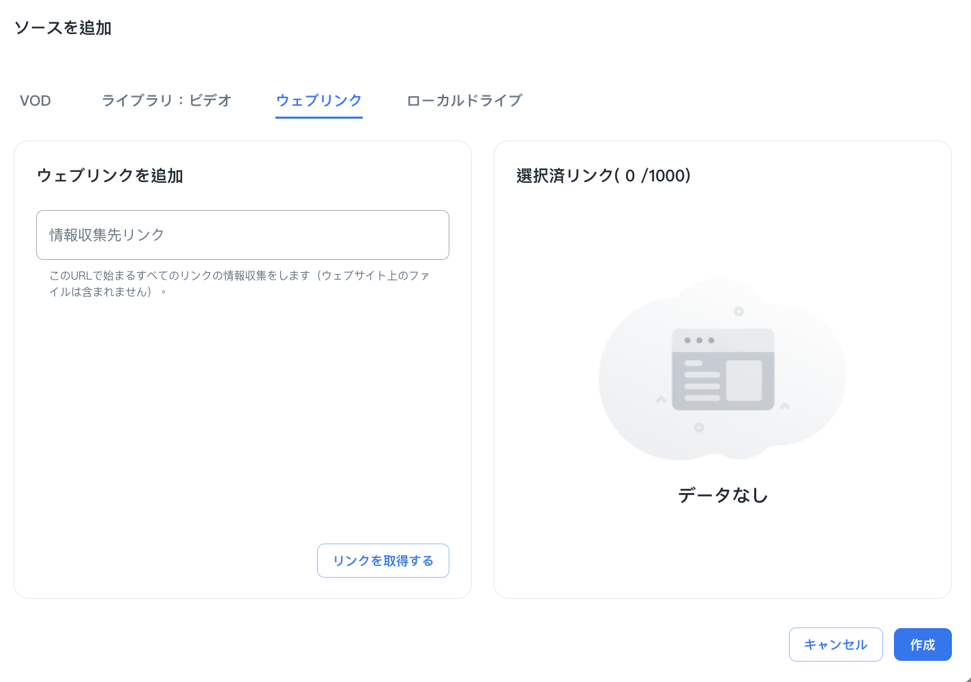971x682 pixels.
Task: Open the ライブラリ：ビデオ tab
Action: (166, 101)
